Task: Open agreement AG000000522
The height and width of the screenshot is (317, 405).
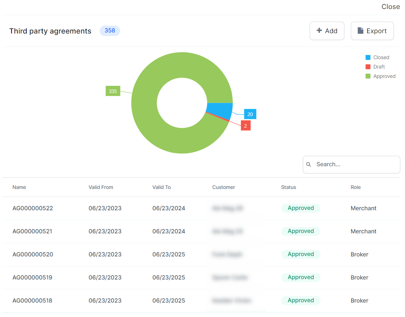Action: [32, 208]
